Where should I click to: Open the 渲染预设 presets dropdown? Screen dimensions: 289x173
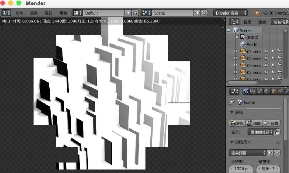tap(248, 153)
